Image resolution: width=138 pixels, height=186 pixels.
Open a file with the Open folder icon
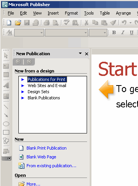[x=18, y=23]
